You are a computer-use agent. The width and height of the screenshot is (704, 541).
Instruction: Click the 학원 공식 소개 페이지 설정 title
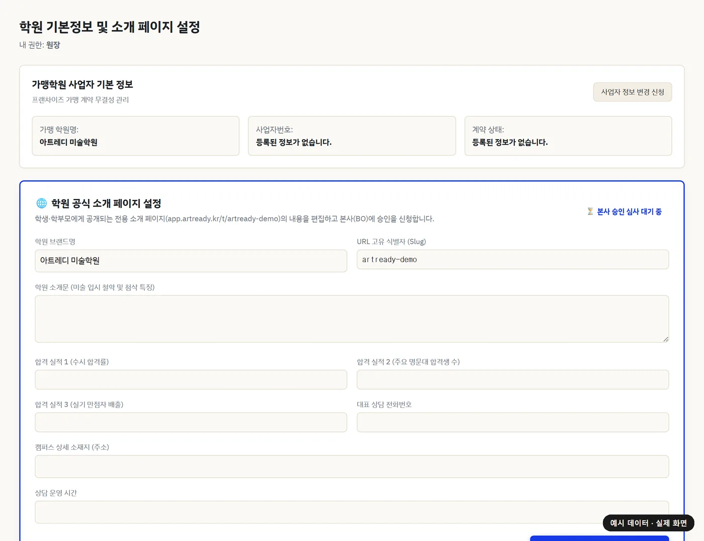tap(106, 203)
